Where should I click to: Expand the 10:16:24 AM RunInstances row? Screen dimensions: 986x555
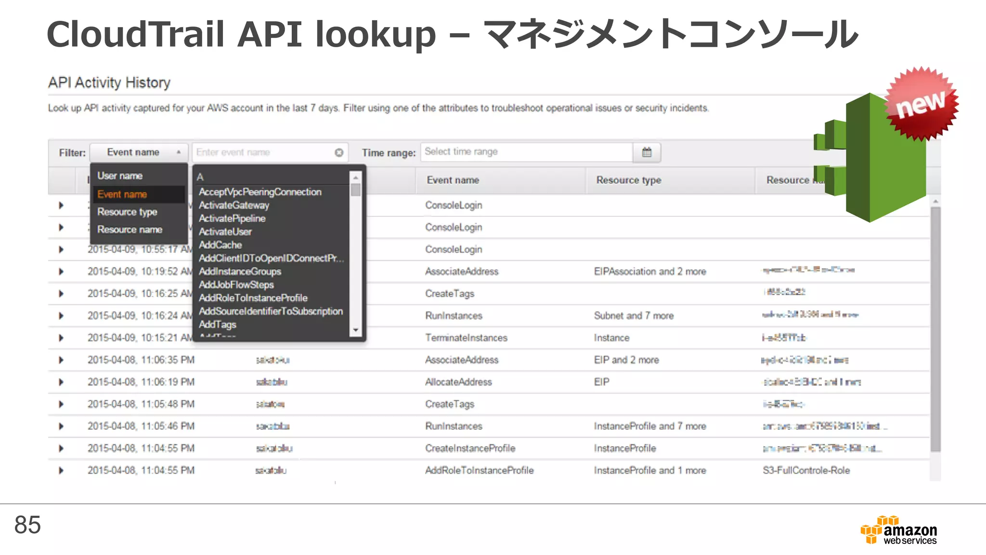61,316
